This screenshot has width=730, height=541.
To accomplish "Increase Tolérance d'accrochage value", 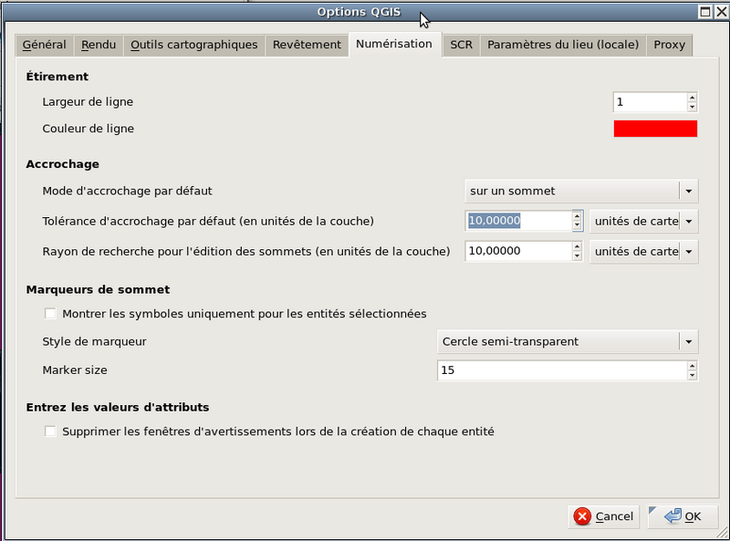I will [x=578, y=216].
